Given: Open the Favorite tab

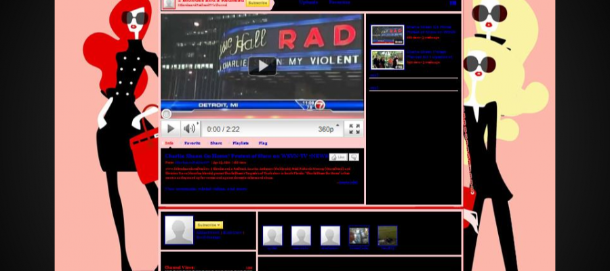Looking at the screenshot, I should point(192,143).
